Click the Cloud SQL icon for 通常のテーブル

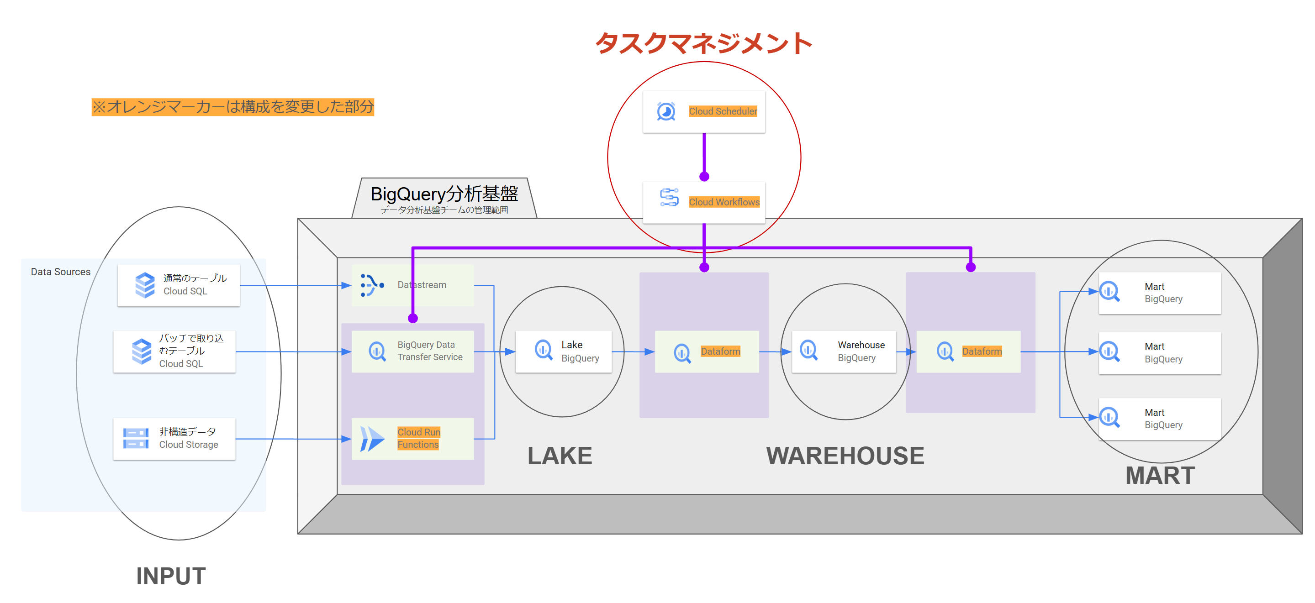[x=145, y=285]
